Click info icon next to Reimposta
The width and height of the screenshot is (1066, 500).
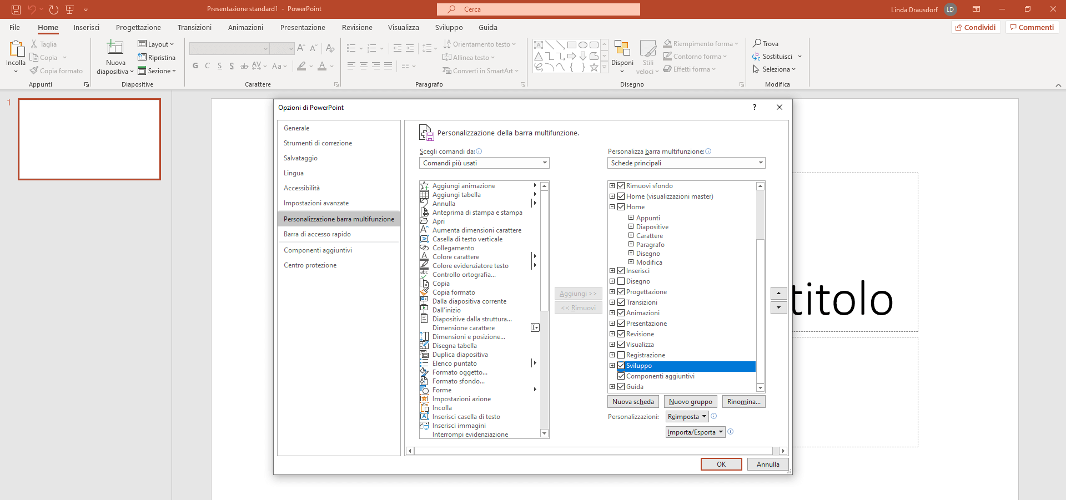point(714,416)
